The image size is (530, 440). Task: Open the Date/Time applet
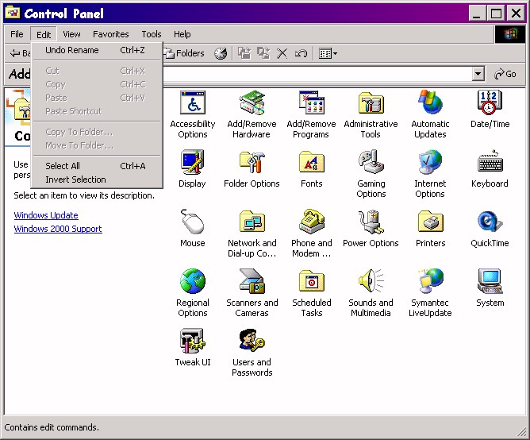tap(490, 110)
